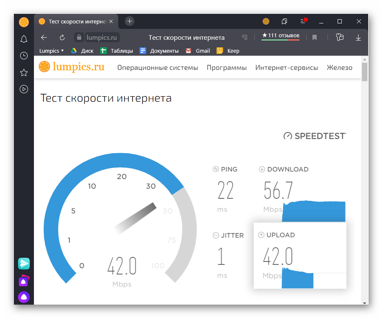Click the notifications bell in the sidebar
This screenshot has width=382, height=318.
(x=24, y=39)
